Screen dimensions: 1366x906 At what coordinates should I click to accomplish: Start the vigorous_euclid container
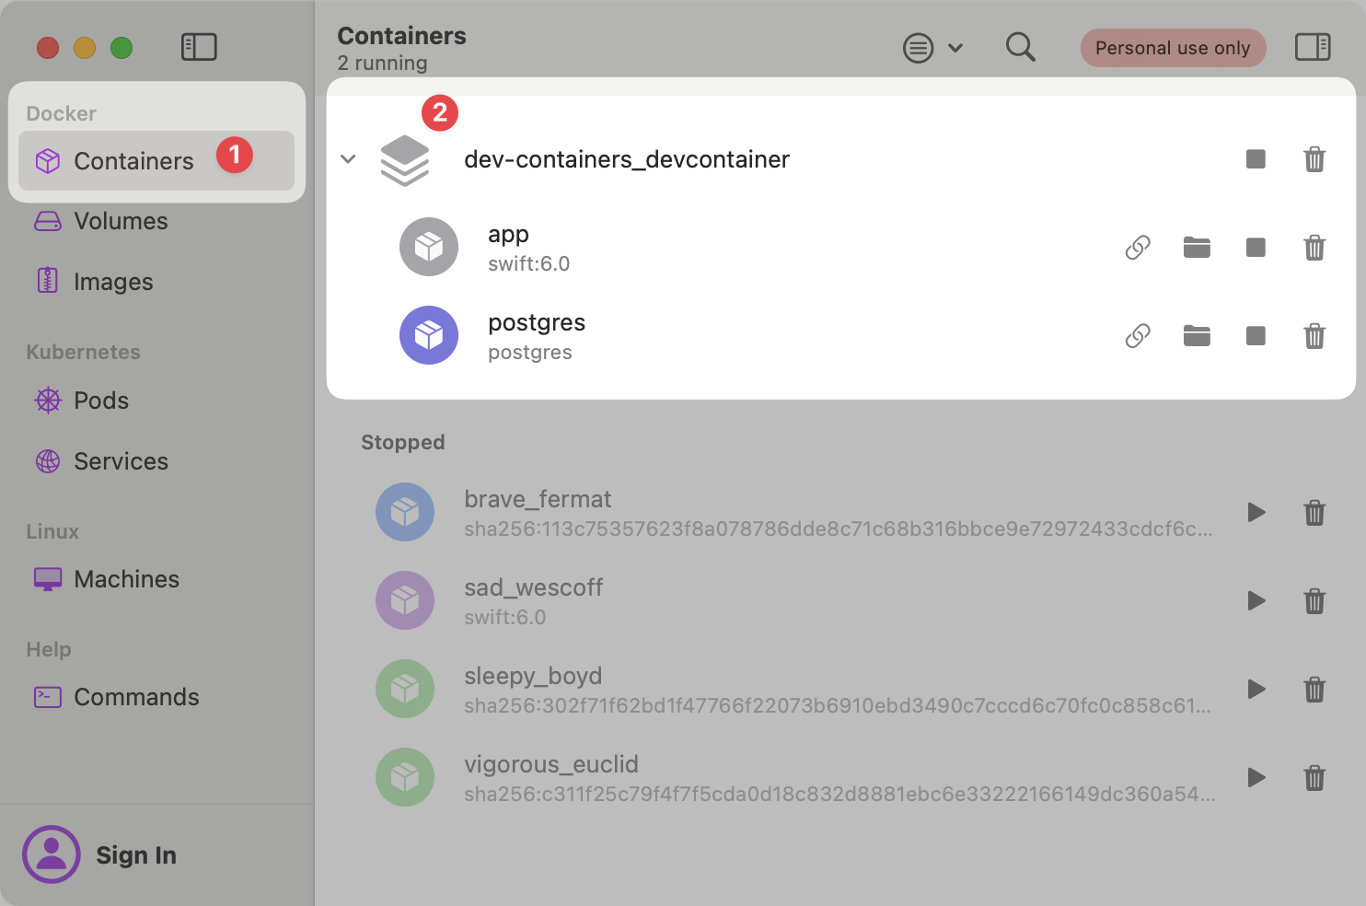click(x=1256, y=778)
